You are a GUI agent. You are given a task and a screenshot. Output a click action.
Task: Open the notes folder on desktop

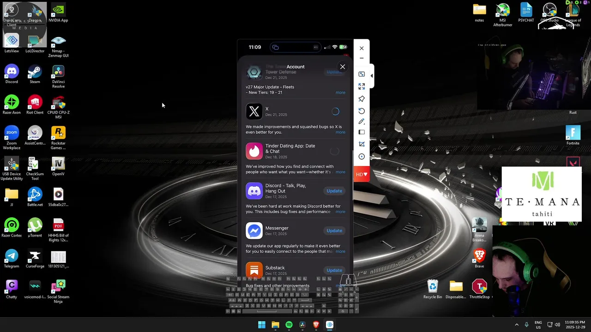[479, 13]
